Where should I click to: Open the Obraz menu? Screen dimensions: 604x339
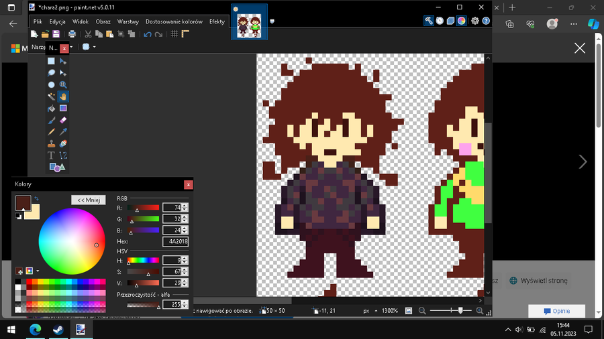103,21
